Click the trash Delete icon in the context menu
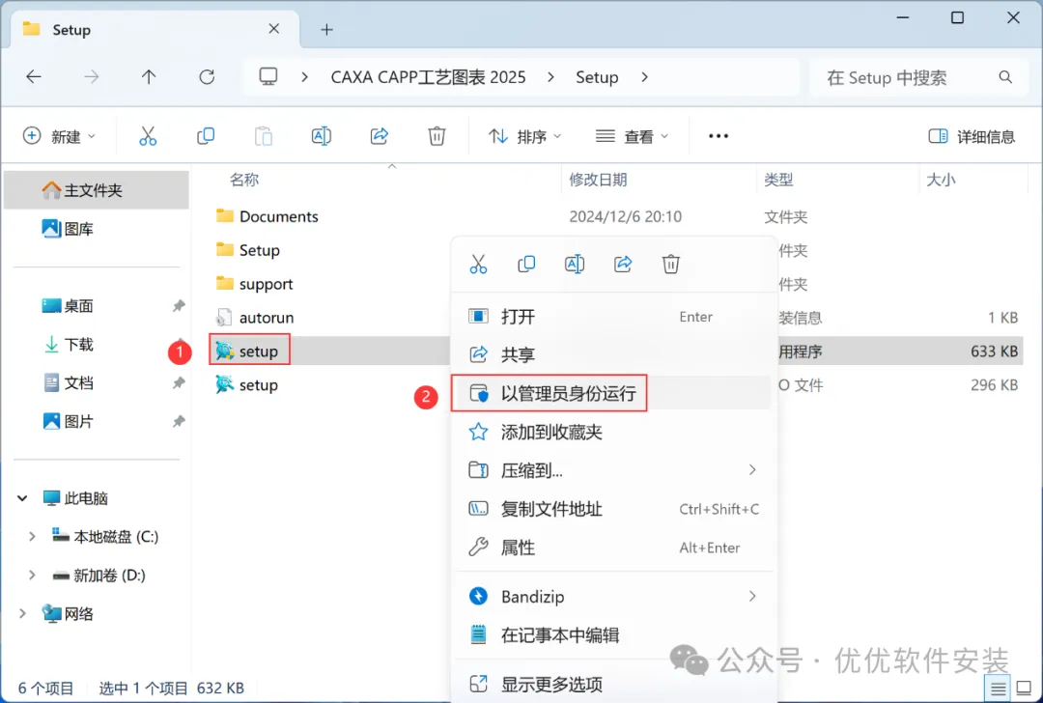The height and width of the screenshot is (703, 1043). [x=670, y=264]
